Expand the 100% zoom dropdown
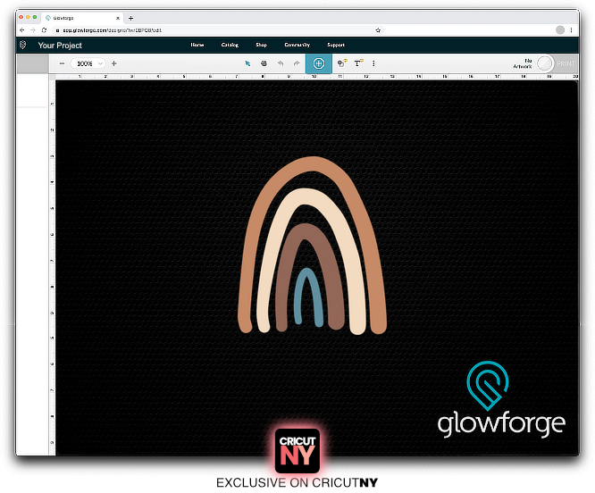This screenshot has width=595, height=493. [88, 63]
